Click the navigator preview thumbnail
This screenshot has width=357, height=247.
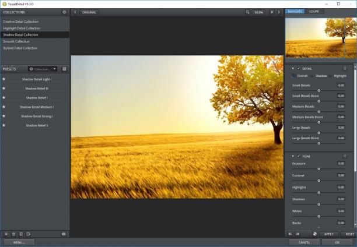(x=321, y=38)
